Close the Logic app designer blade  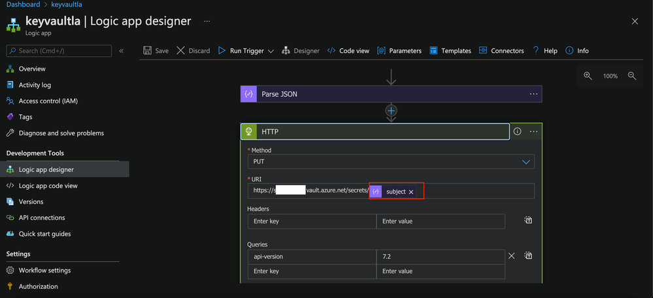pyautogui.click(x=635, y=21)
